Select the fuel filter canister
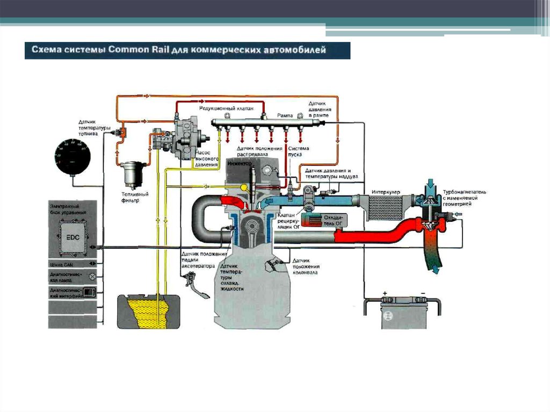 click(130, 174)
